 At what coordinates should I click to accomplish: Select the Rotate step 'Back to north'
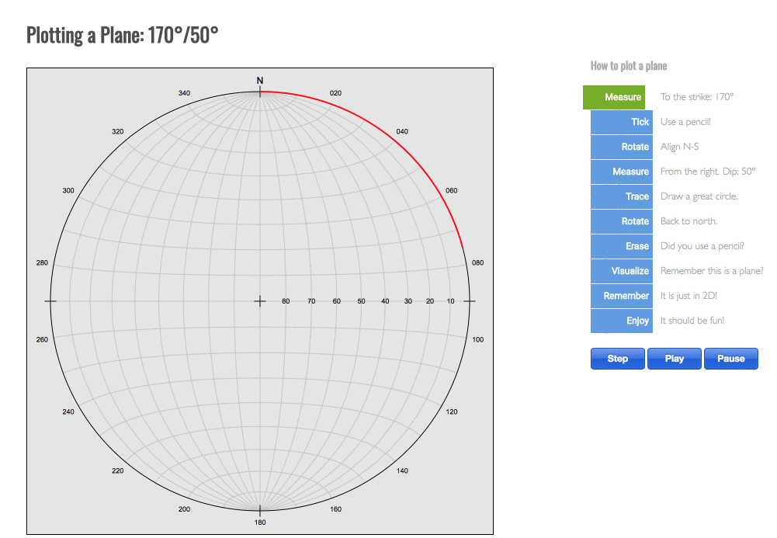click(621, 221)
